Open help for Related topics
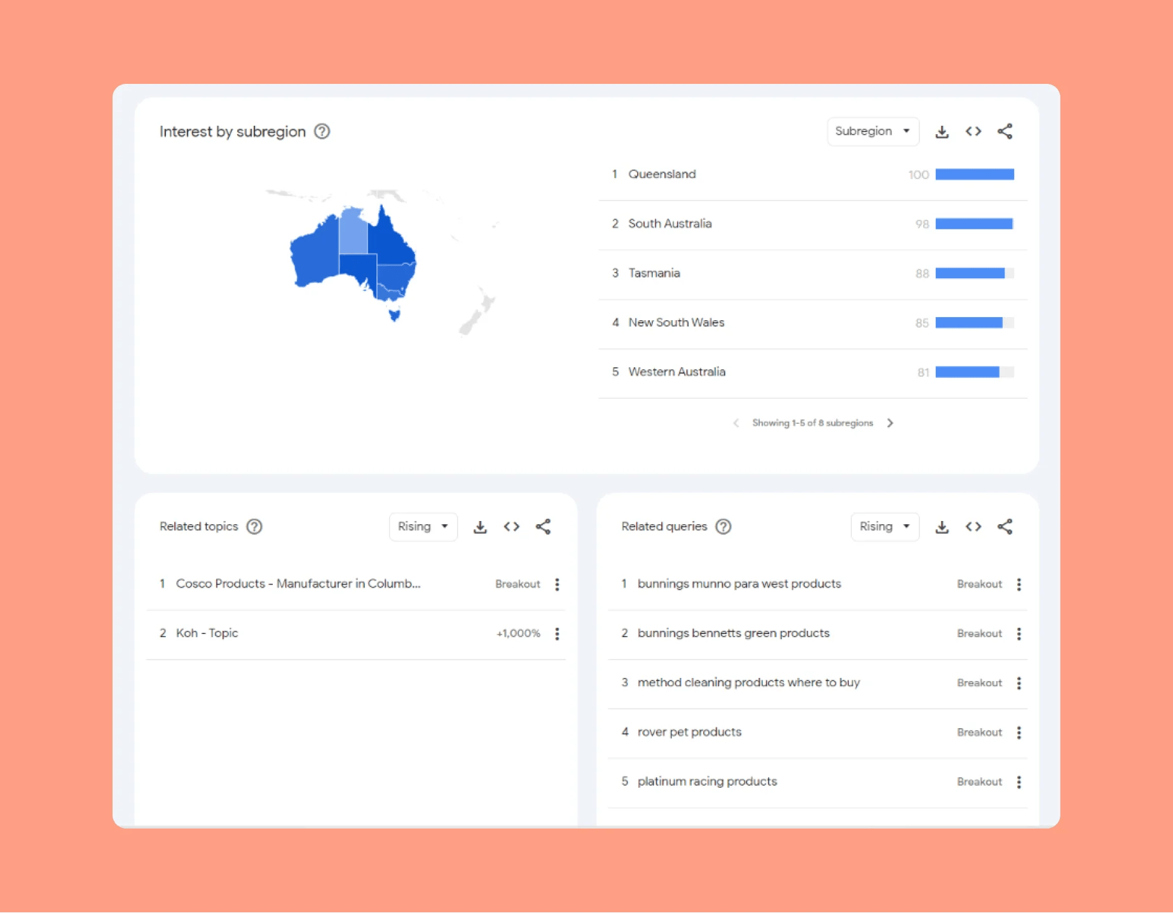Screen dimensions: 1173x913 point(254,527)
